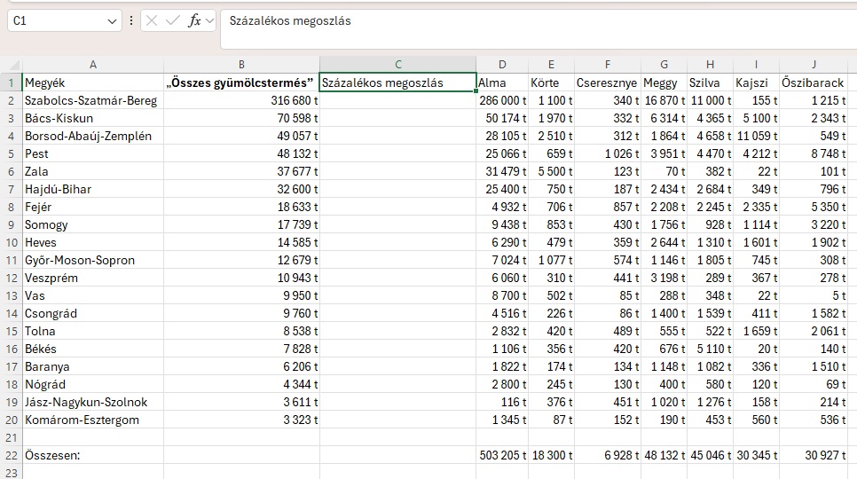Select the Összesen: cell

coord(93,455)
